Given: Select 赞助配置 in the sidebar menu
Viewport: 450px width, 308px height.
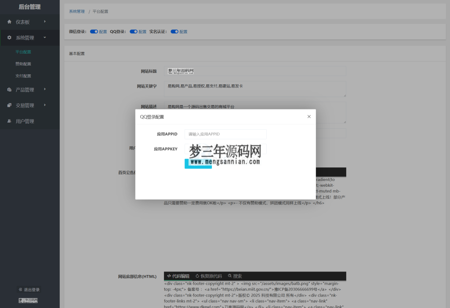Looking at the screenshot, I should (23, 64).
